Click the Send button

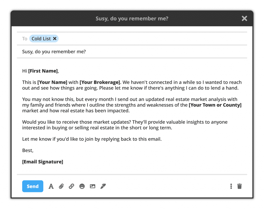coord(32,186)
